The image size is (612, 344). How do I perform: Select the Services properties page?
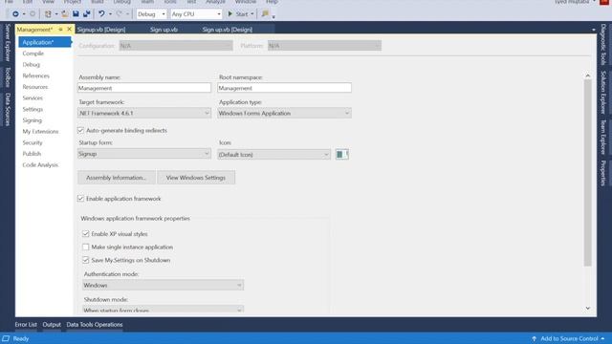pyautogui.click(x=33, y=98)
